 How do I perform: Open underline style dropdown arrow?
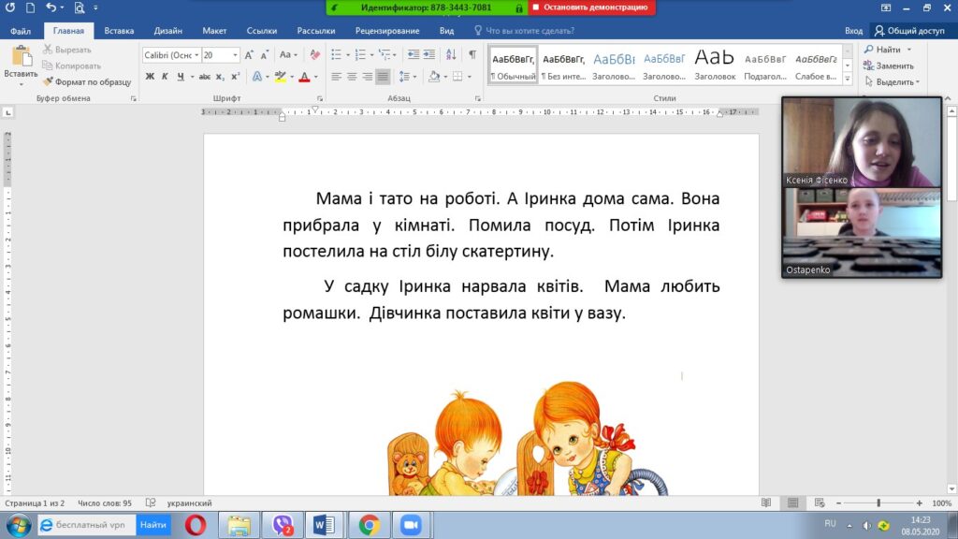click(192, 77)
